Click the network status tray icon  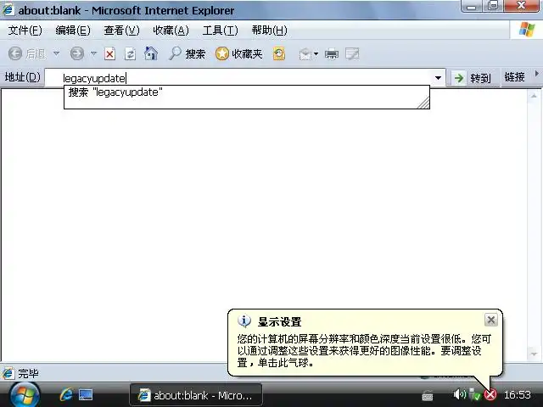click(x=475, y=394)
